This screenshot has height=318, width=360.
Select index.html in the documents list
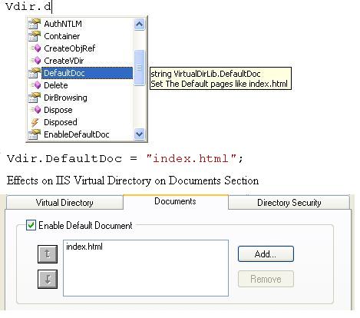[84, 247]
